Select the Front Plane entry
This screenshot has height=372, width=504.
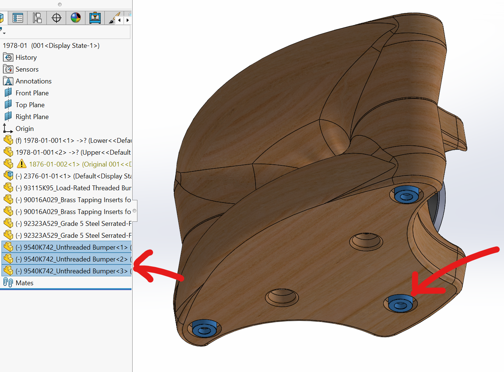pyautogui.click(x=32, y=93)
